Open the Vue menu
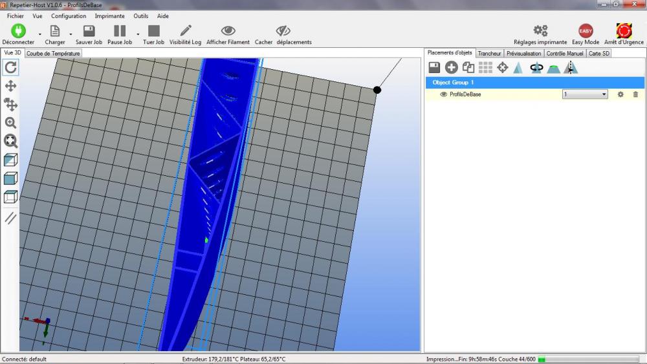The height and width of the screenshot is (364, 647). (37, 16)
